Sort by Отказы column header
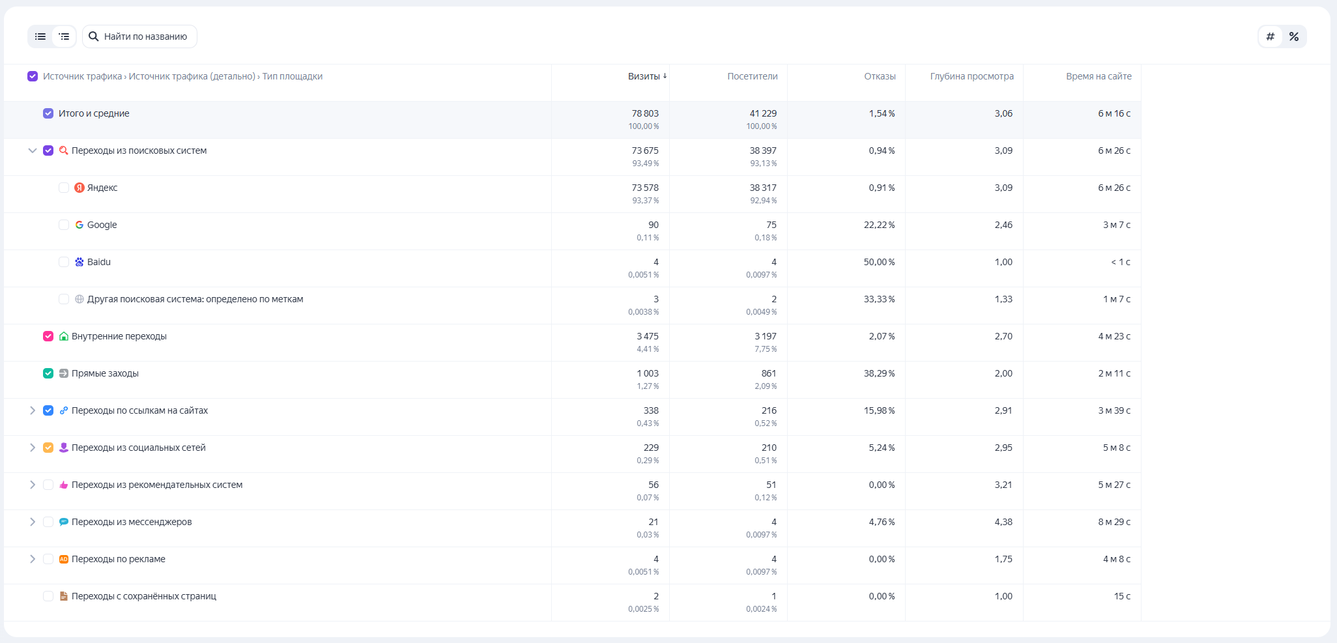 (880, 76)
